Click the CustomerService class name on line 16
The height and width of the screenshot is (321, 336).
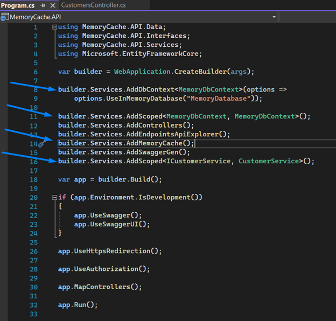[x=268, y=161]
